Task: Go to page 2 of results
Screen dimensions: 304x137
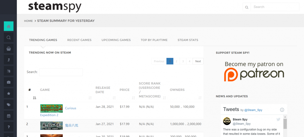Action: pyautogui.click(x=176, y=61)
